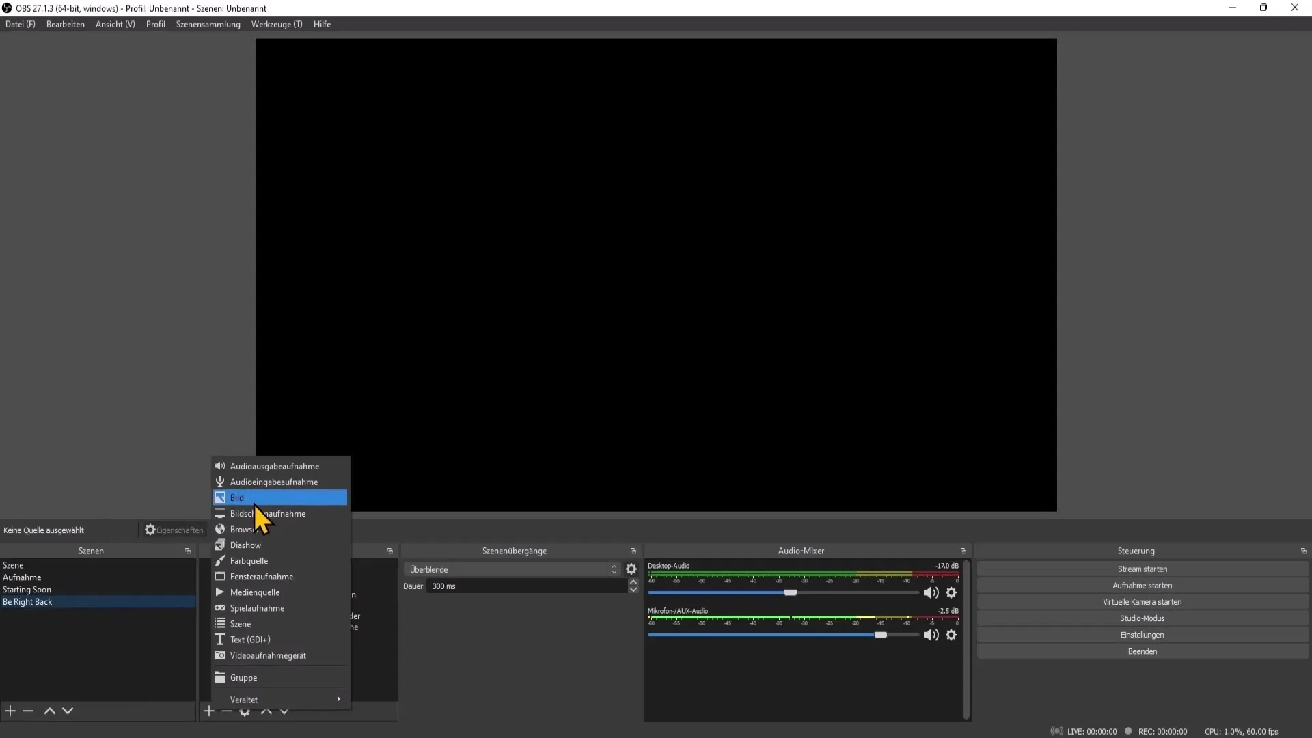Decrease transition duration with down arrow
The height and width of the screenshot is (738, 1312).
pyautogui.click(x=633, y=590)
